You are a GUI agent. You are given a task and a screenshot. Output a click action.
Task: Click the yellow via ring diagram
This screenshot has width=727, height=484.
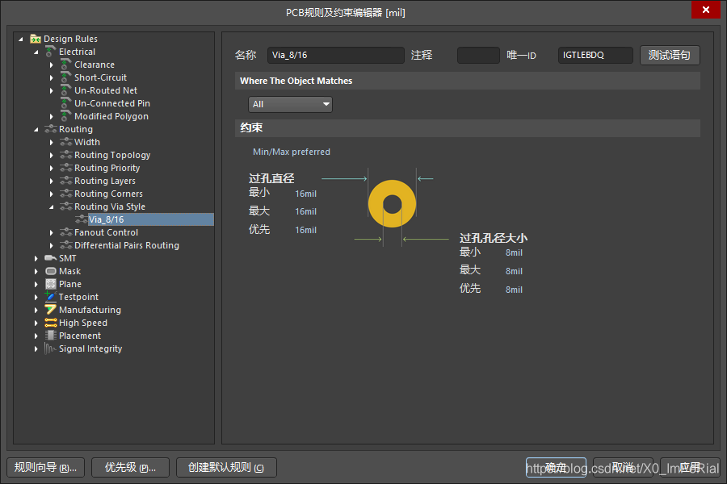[393, 204]
